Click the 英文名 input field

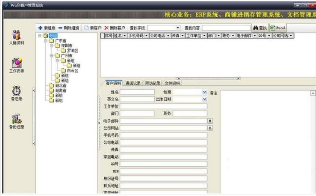tap(137, 99)
